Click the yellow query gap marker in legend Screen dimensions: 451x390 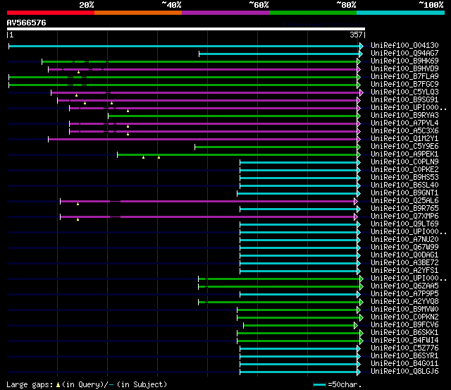tap(58, 384)
